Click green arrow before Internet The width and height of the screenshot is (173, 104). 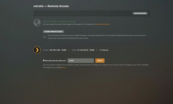pyautogui.click(x=97, y=50)
